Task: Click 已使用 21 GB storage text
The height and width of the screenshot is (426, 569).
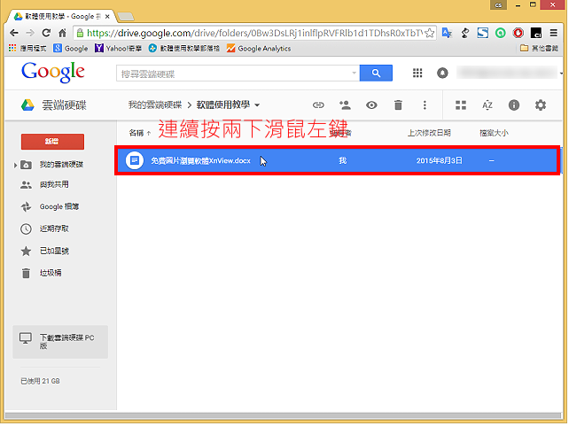Action: pyautogui.click(x=40, y=382)
